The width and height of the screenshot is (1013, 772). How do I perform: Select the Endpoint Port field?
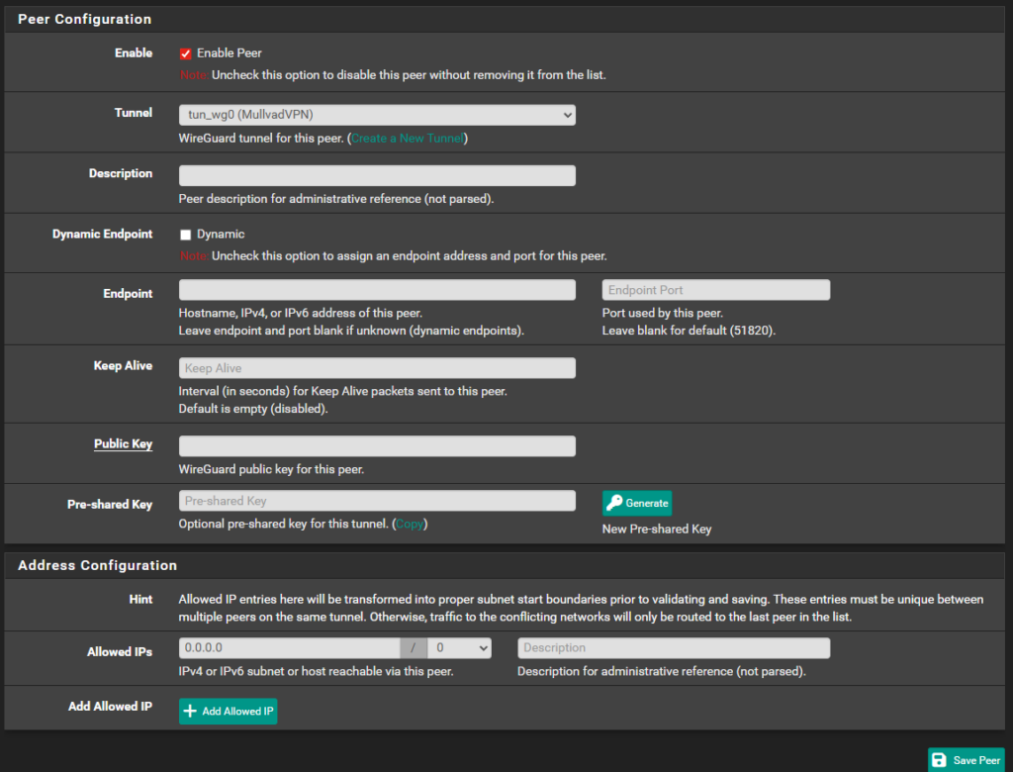click(715, 290)
